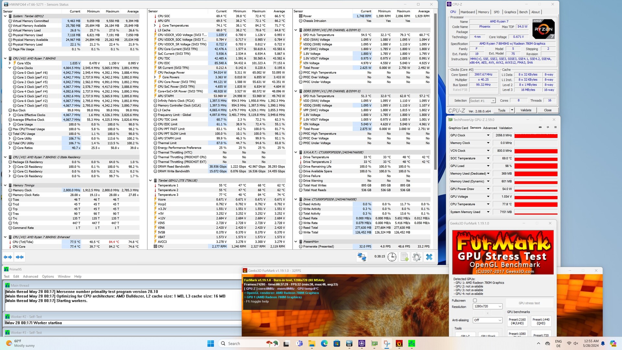The width and height of the screenshot is (622, 350).
Task: Open Prime95 Test menu
Action: pos(6,276)
